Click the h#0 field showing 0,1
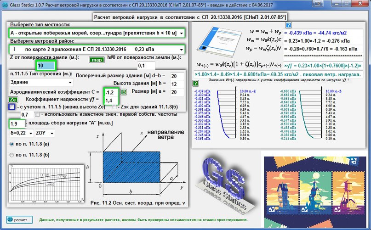The image size is (371, 230). (146, 66)
